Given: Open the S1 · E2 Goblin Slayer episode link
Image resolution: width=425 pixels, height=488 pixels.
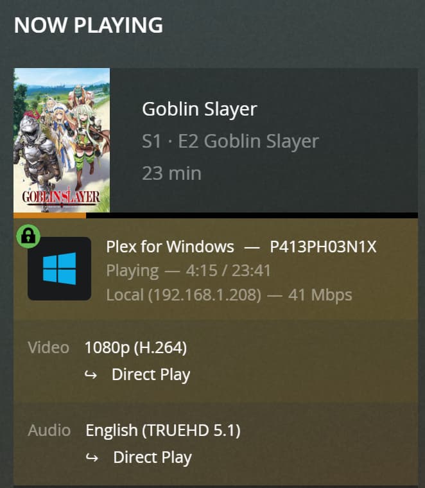Looking at the screenshot, I should point(230,141).
